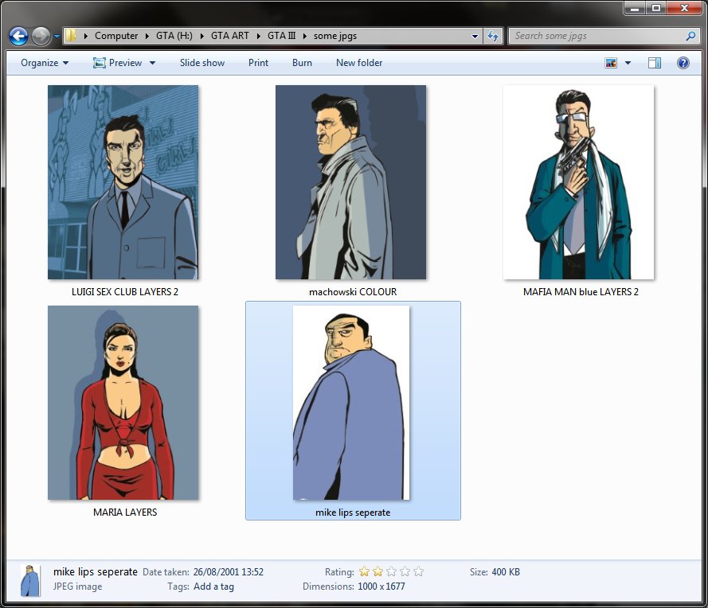
Task: Navigate to GTA III breadcrumb folder
Action: pos(281,36)
